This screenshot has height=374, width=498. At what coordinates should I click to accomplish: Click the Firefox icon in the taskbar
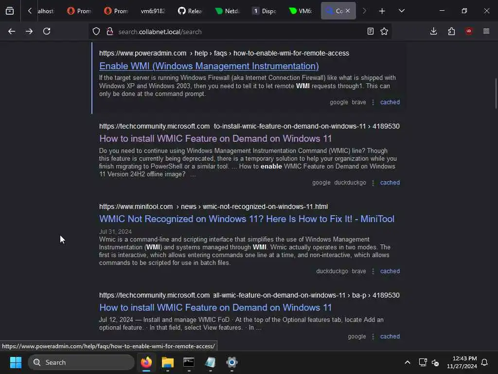tap(146, 362)
